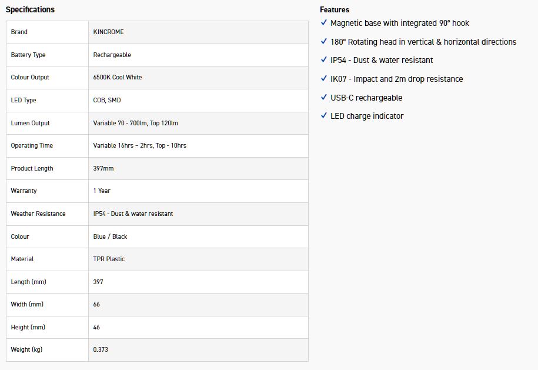Image resolution: width=538 pixels, height=370 pixels.
Task: Click the Product Length 397mm value
Action: point(103,168)
